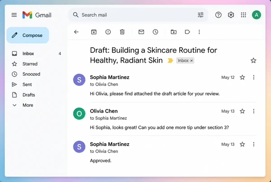The height and width of the screenshot is (182, 271).
Task: Open the Google apps grid
Action: [x=243, y=15]
